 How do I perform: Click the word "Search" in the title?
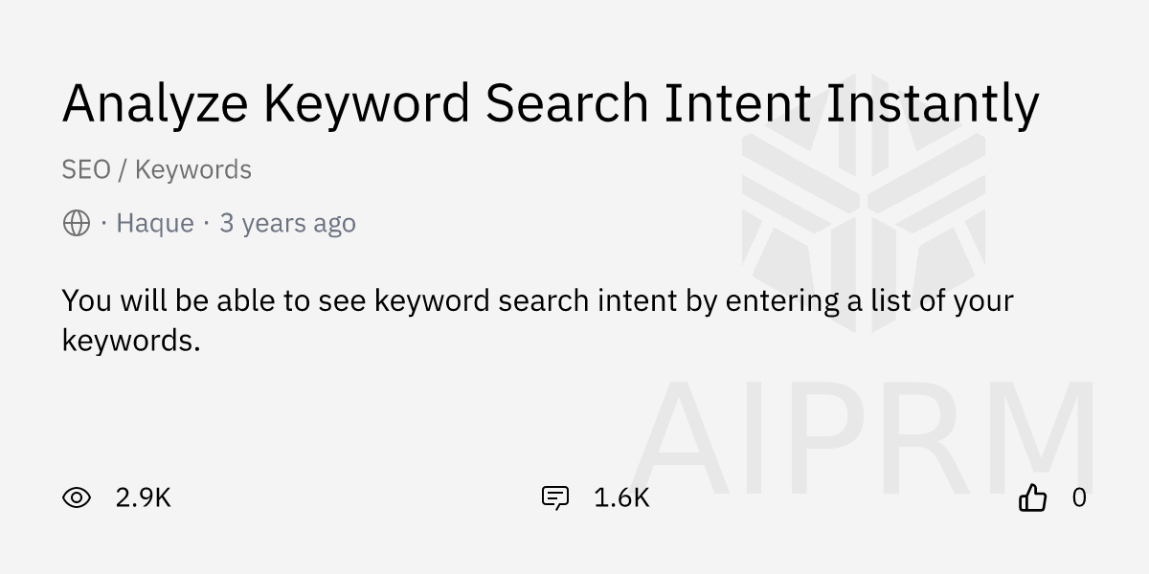(567, 103)
